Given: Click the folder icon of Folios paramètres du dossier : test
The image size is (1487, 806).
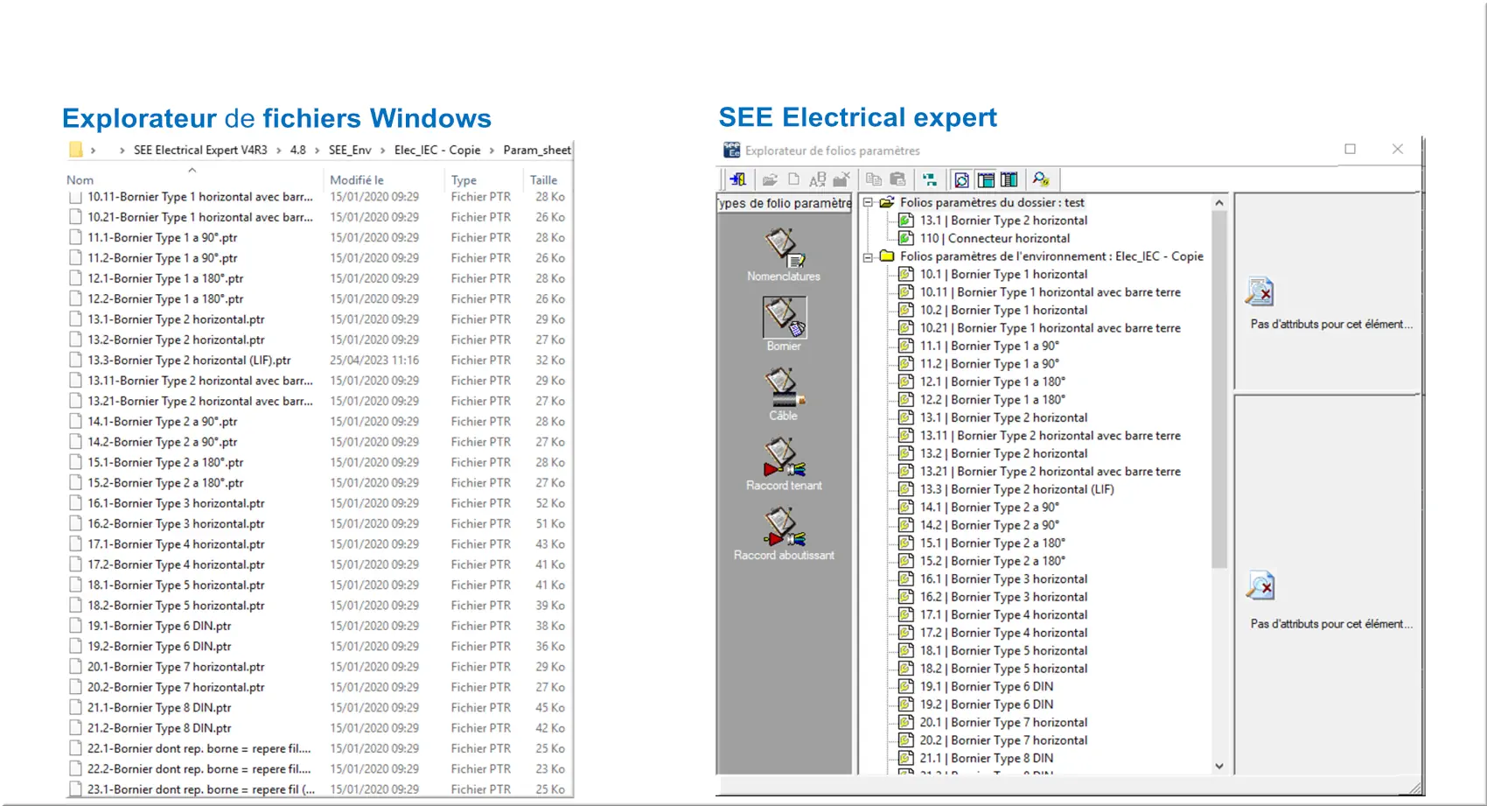Looking at the screenshot, I should [887, 202].
